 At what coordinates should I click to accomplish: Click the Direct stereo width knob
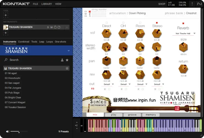[x=107, y=47]
